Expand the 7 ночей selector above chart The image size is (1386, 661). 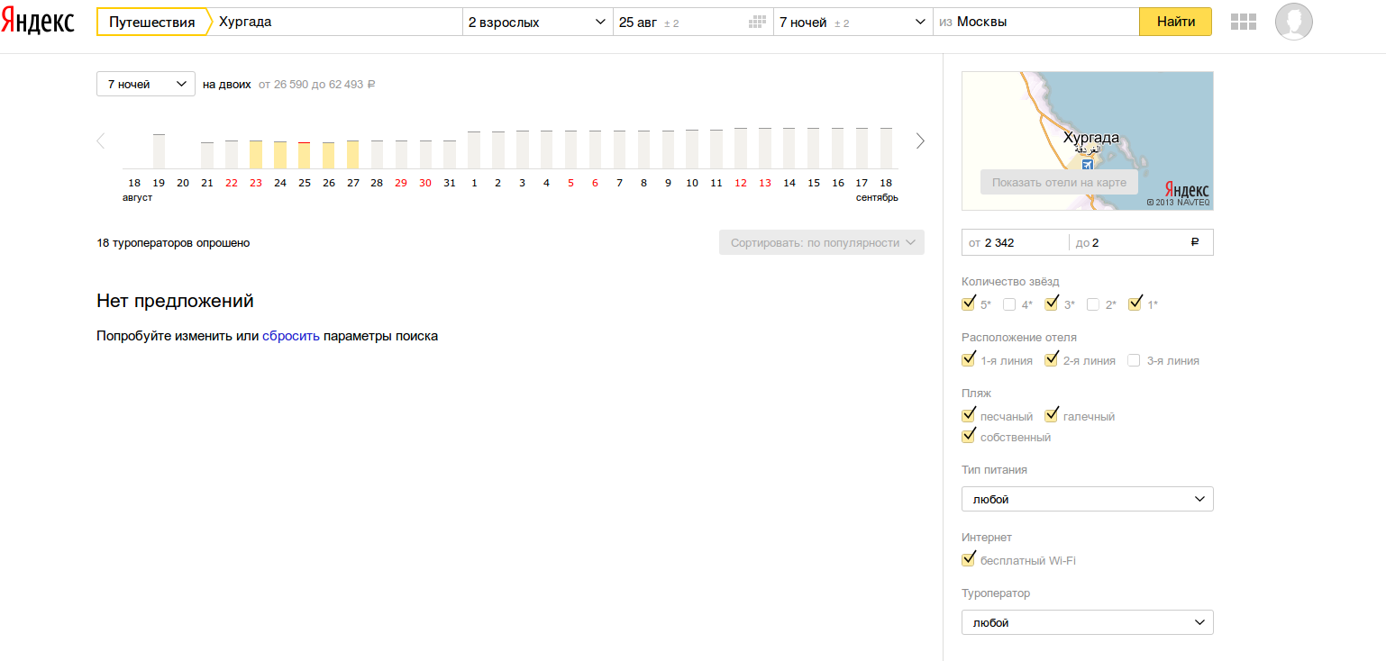146,84
